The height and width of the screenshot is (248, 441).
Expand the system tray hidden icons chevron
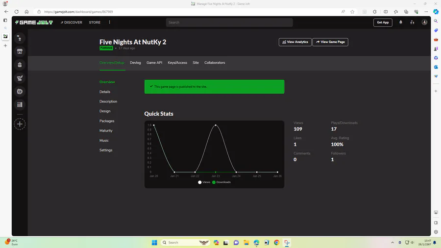click(x=392, y=243)
